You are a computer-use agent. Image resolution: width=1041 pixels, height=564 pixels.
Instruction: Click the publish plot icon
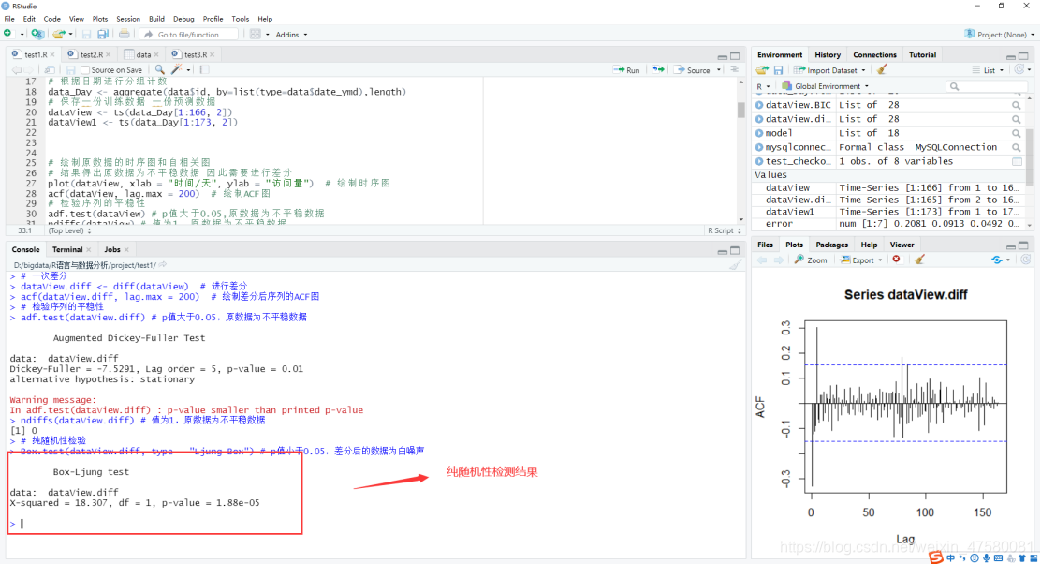pyautogui.click(x=996, y=260)
